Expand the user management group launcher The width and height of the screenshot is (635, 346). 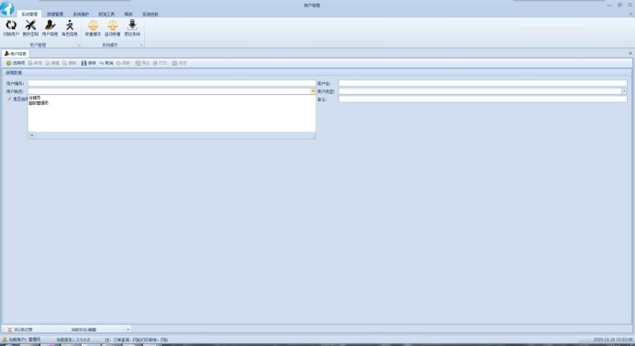coord(79,45)
